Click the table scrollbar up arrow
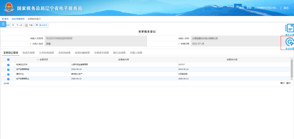294x139 pixels. [292, 58]
